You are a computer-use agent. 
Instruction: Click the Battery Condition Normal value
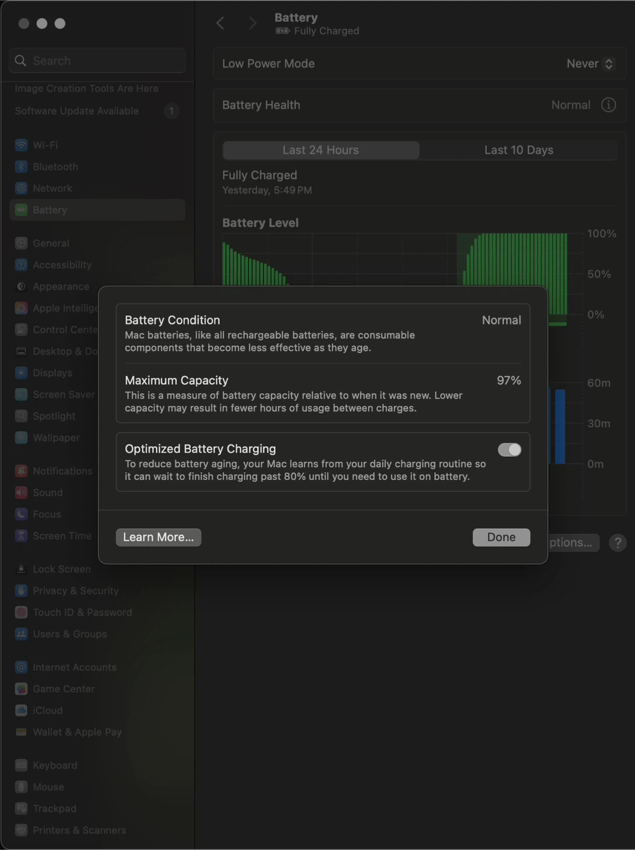tap(501, 321)
